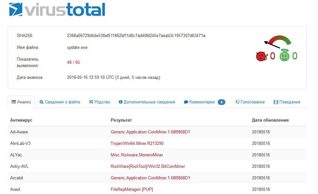
Task: Click the magnifier icon beside Сведения о файле
Action: tap(41, 102)
